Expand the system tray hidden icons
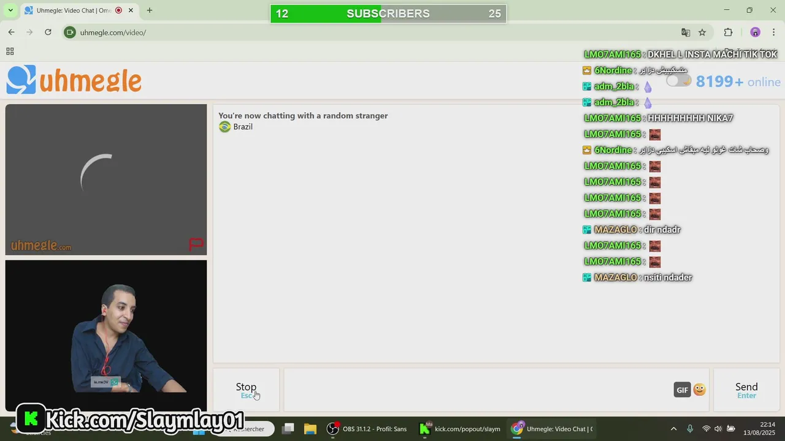The width and height of the screenshot is (785, 441). click(673, 429)
